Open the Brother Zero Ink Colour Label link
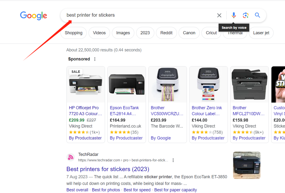Viewport: 285px width, 193px height. click(207, 111)
